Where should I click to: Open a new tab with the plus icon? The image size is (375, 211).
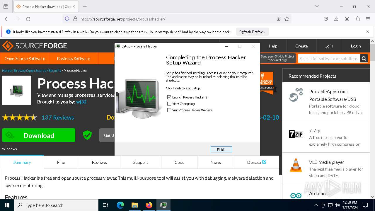[x=85, y=6]
